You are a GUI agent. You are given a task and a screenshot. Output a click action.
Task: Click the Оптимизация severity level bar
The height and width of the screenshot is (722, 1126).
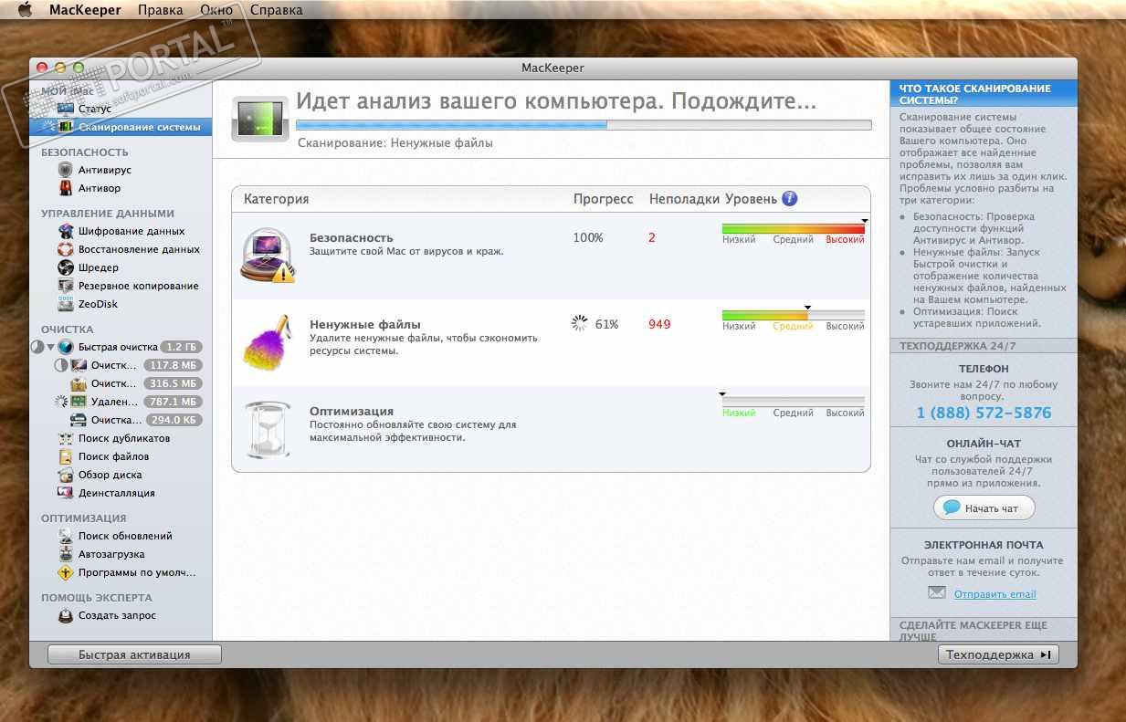(x=793, y=402)
